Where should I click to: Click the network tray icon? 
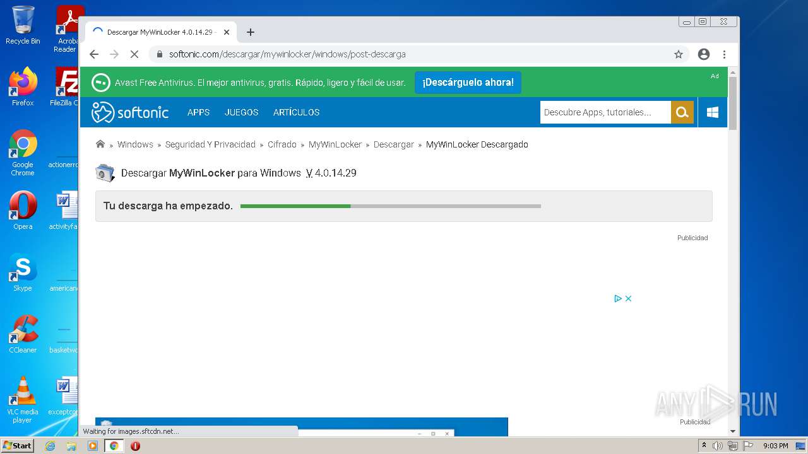(733, 446)
